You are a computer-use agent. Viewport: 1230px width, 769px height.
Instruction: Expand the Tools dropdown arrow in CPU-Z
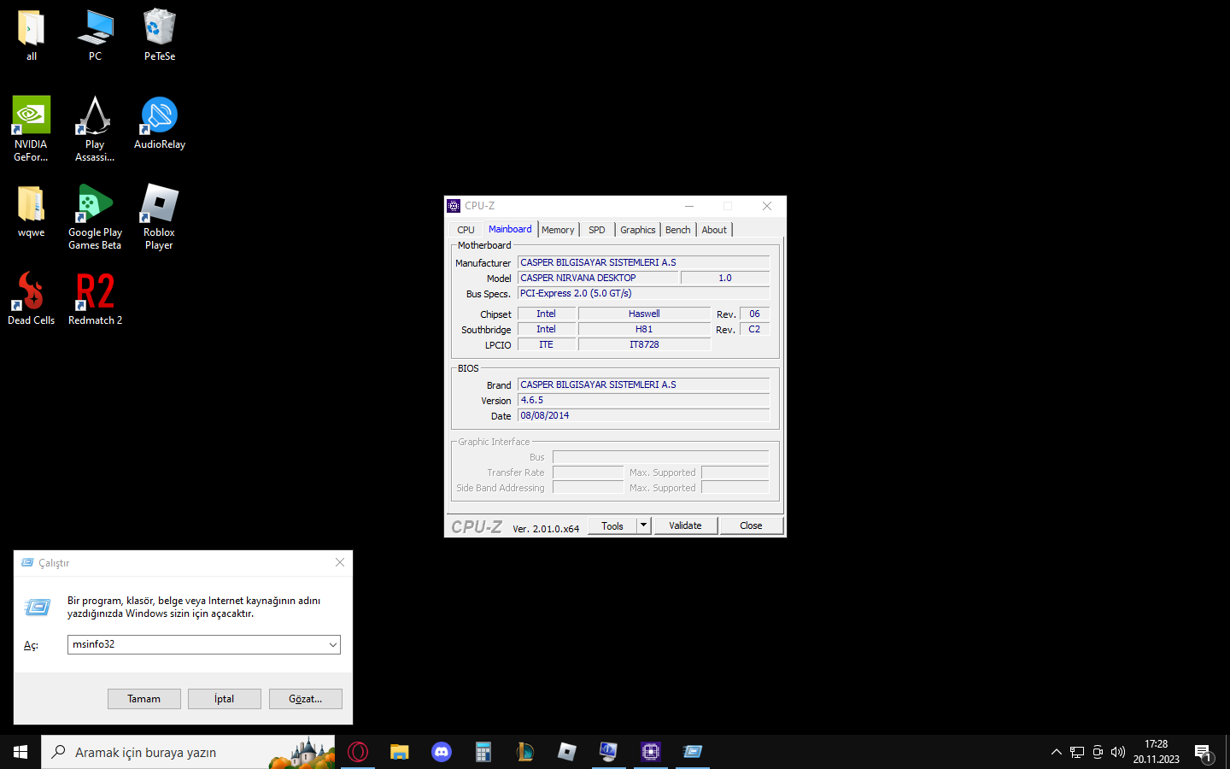pos(644,525)
